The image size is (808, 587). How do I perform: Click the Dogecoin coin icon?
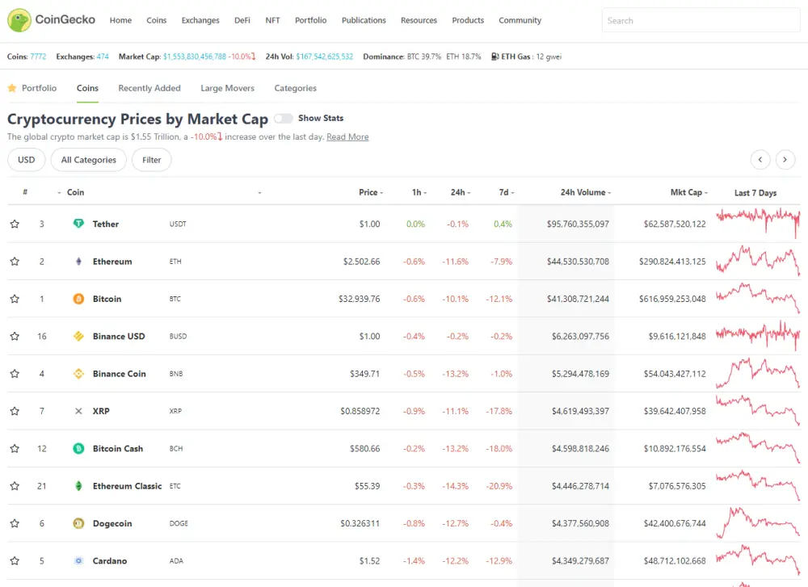point(78,523)
